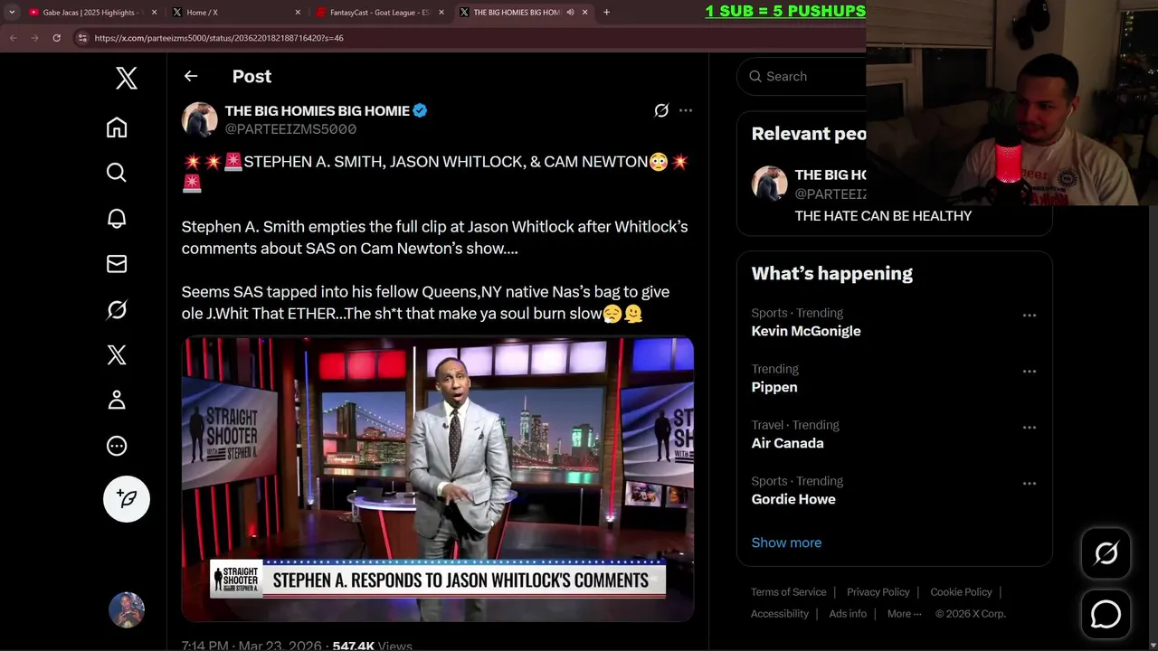This screenshot has height=651, width=1158.
Task: Open Accessibility footer link
Action: [779, 614]
